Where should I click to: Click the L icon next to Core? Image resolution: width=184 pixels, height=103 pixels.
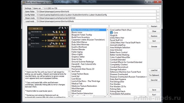pyautogui.click(x=111, y=33)
